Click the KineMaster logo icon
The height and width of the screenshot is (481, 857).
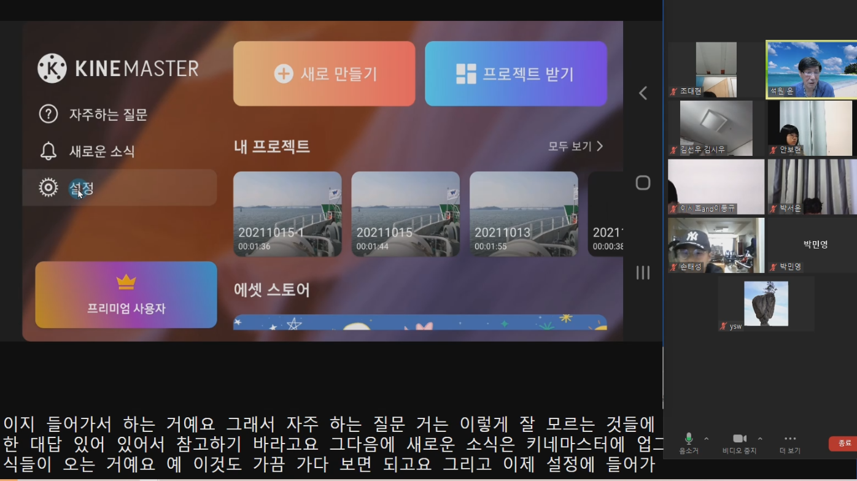[52, 68]
